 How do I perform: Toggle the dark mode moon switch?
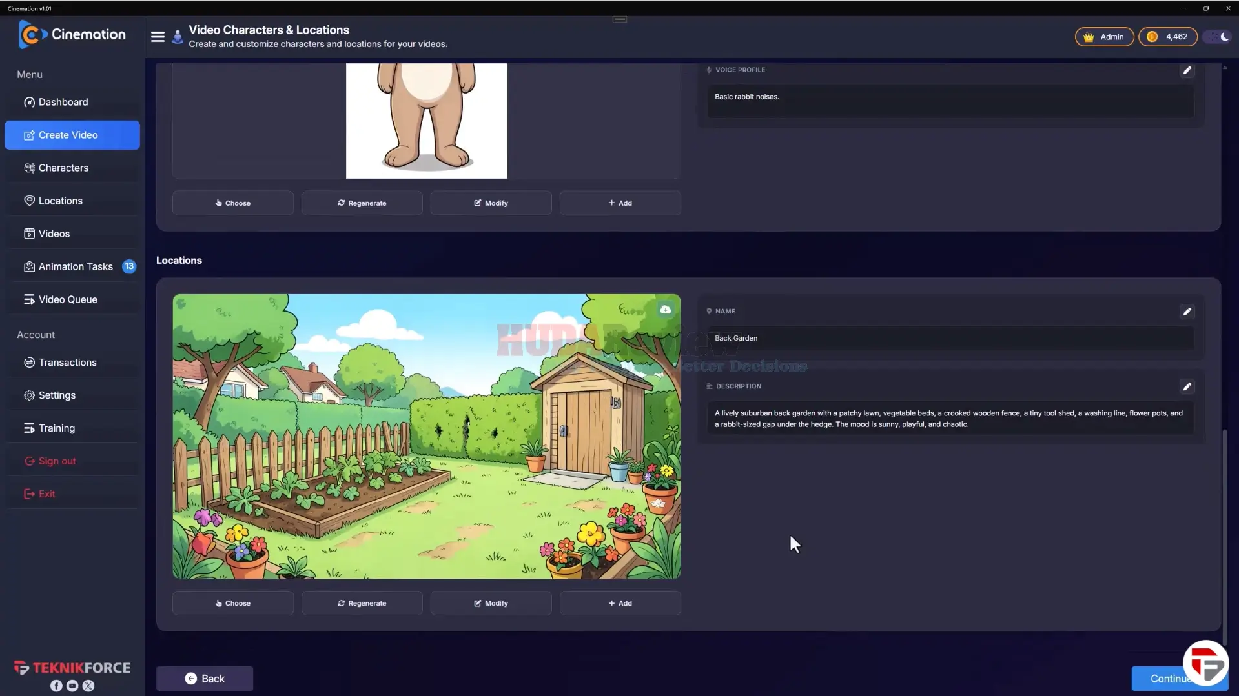pyautogui.click(x=1218, y=37)
